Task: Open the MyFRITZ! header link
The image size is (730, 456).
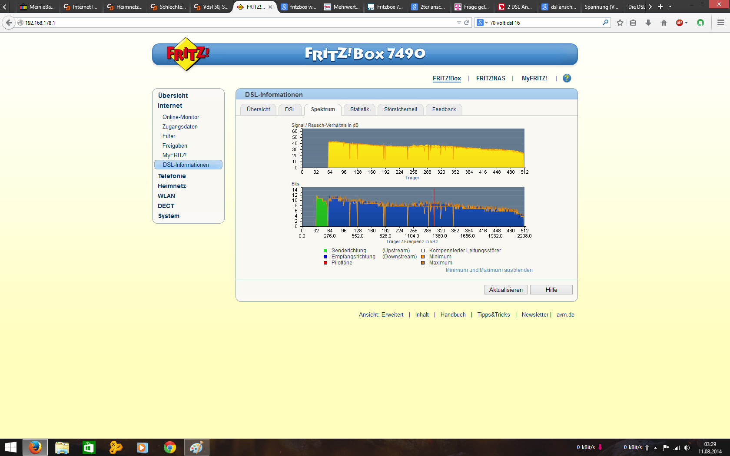Action: tap(534, 78)
